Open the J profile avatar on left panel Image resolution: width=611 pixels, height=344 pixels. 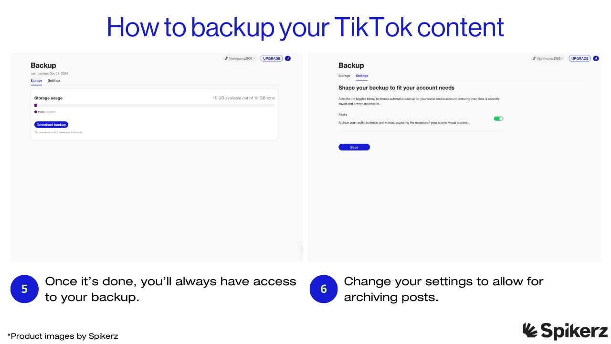pyautogui.click(x=288, y=58)
